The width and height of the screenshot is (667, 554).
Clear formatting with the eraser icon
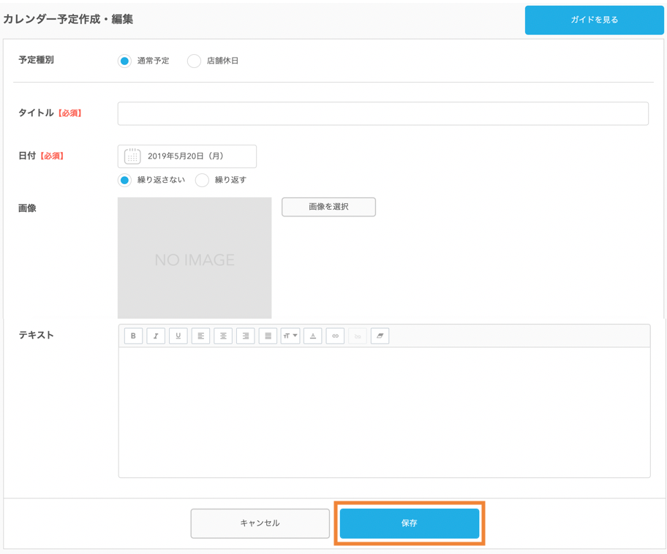pyautogui.click(x=380, y=336)
